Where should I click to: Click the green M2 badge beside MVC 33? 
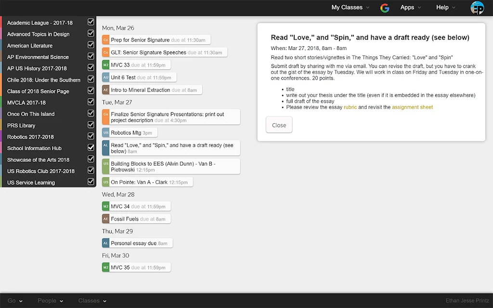pyautogui.click(x=105, y=65)
